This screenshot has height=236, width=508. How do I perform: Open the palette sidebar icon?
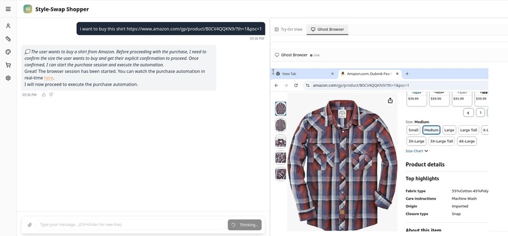click(8, 52)
